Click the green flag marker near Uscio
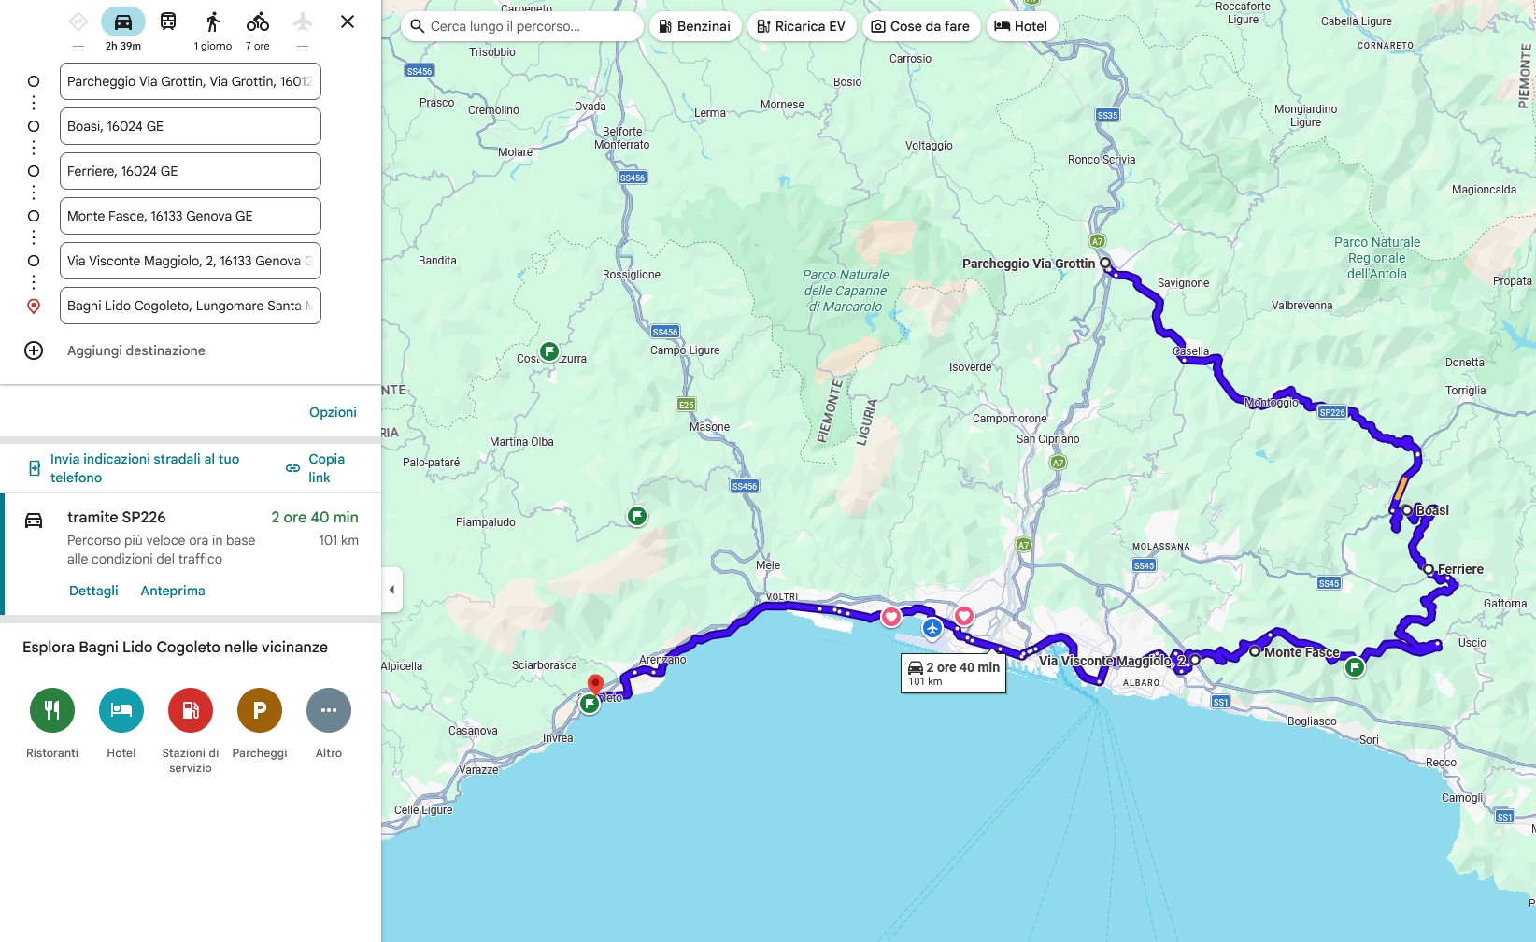1536x942 pixels. point(1355,667)
